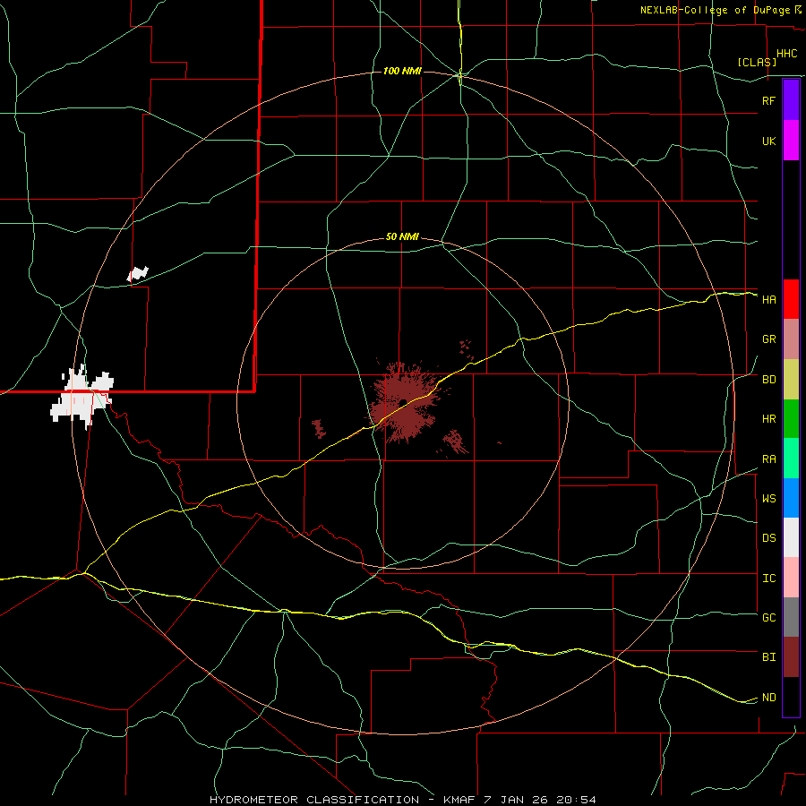Click the IC legend label
Viewport: 806px width, 806px height.
coord(768,579)
